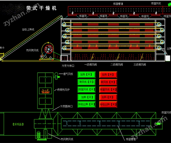The width and height of the screenshot is (171, 143).
Task: Select the inclined automatic feeding conveyor
Action: pos(32,38)
